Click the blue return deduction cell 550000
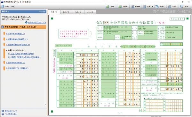The height and width of the screenshot is (117, 192). click(171, 84)
